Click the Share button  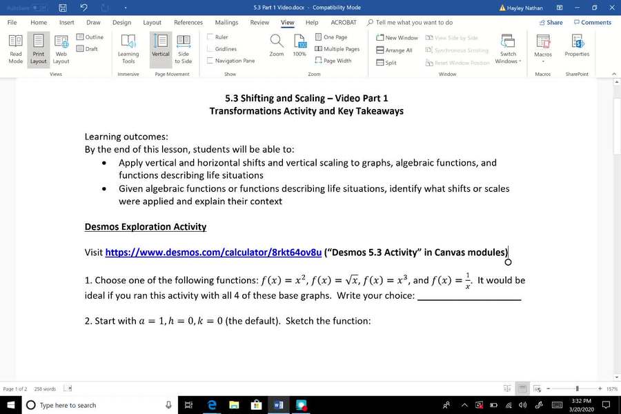coord(551,22)
